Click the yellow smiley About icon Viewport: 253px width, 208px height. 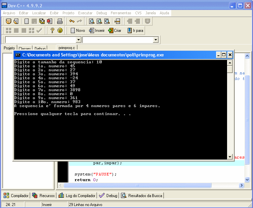click(x=60, y=31)
